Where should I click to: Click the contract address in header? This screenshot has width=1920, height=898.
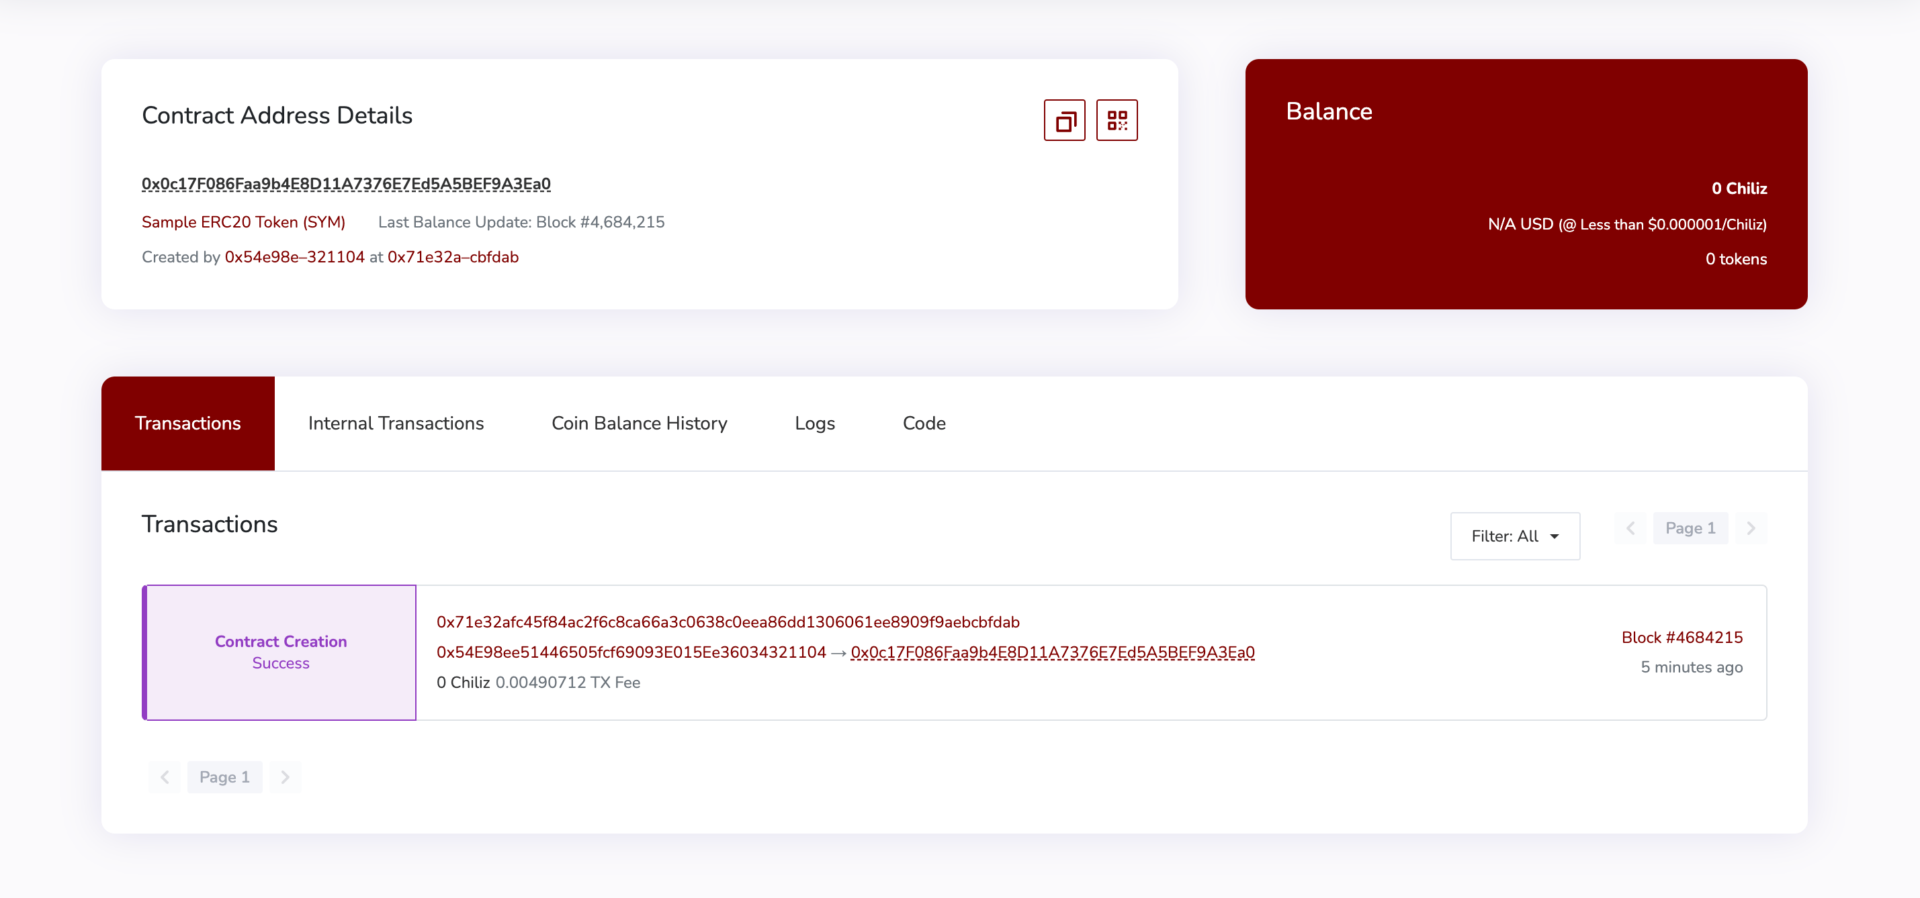pyautogui.click(x=346, y=184)
